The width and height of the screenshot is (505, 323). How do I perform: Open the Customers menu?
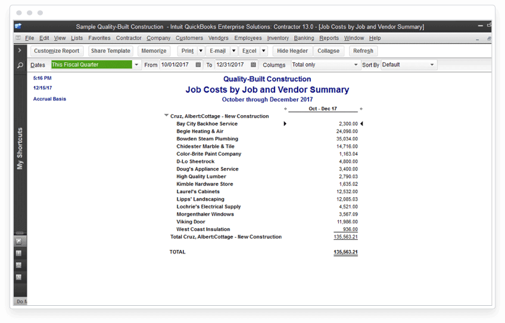click(189, 38)
